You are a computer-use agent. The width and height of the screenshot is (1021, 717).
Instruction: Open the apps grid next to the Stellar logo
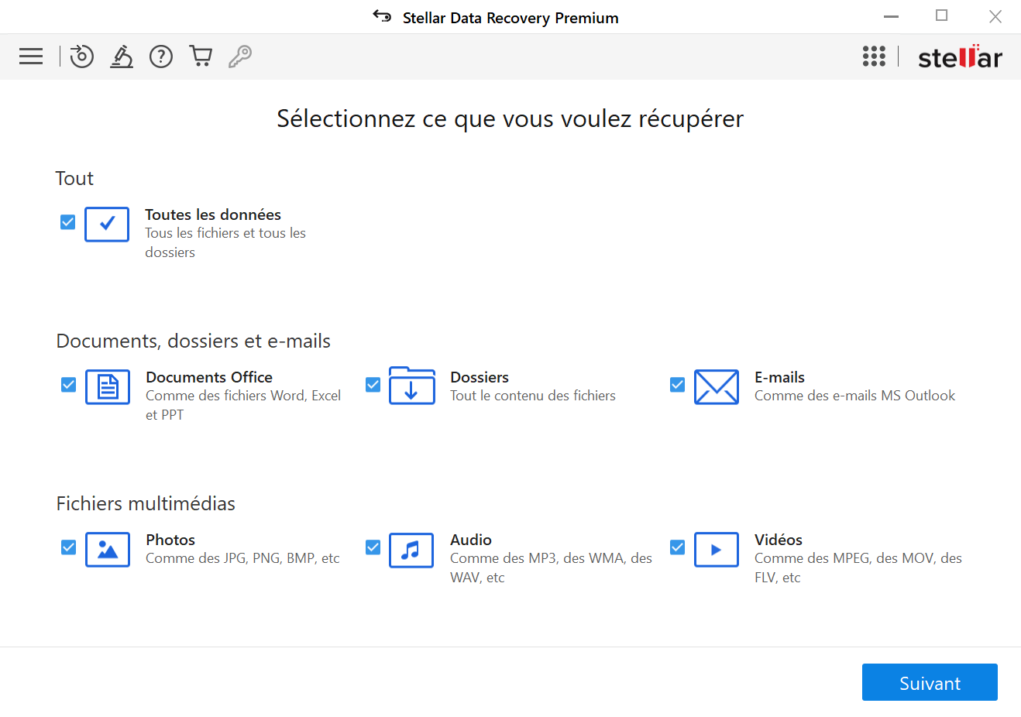(x=874, y=56)
